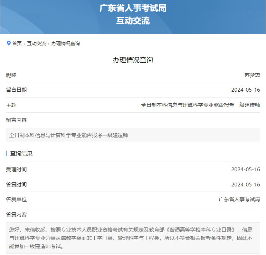Screen dimensions: 266x255
Task: Click the gray message content box
Action: (133, 135)
